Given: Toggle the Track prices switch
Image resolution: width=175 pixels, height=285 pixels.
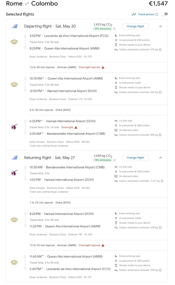Looking at the screenshot, I should tap(164, 14).
